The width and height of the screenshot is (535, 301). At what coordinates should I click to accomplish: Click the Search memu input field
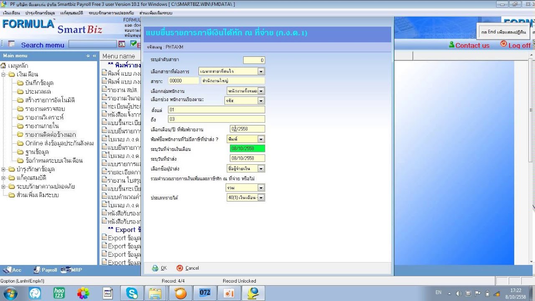93,44
